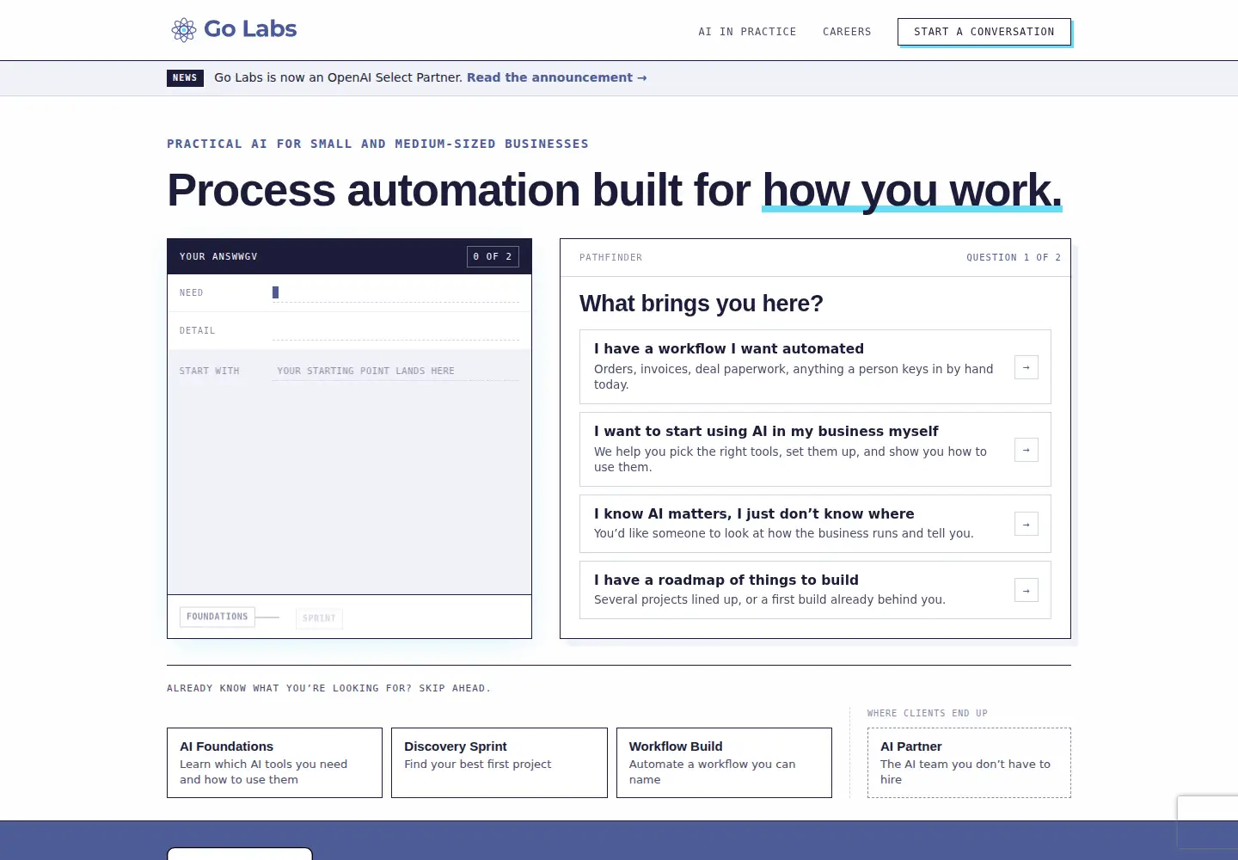Screen dimensions: 1238x860
Task: Open the Workflow Build card
Action: tap(724, 763)
